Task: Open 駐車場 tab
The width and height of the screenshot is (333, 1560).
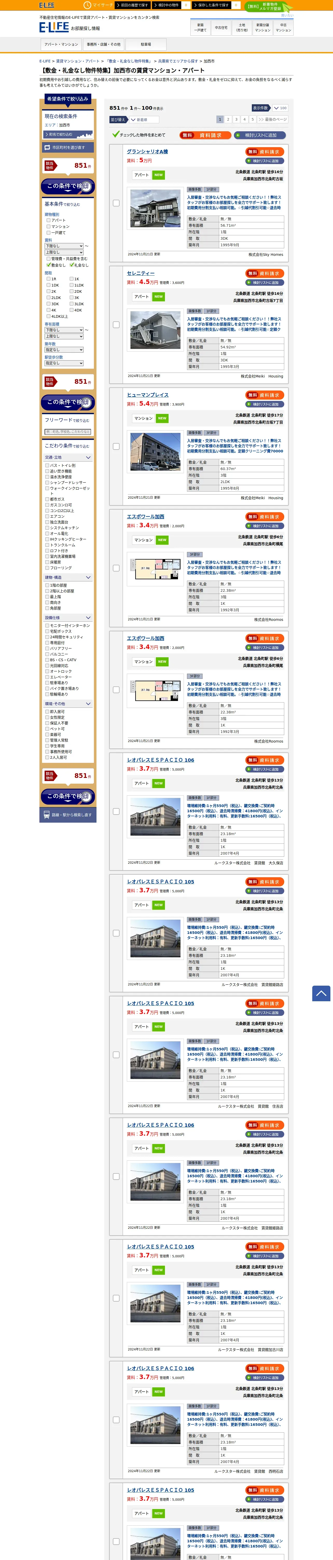Action: pyautogui.click(x=146, y=44)
